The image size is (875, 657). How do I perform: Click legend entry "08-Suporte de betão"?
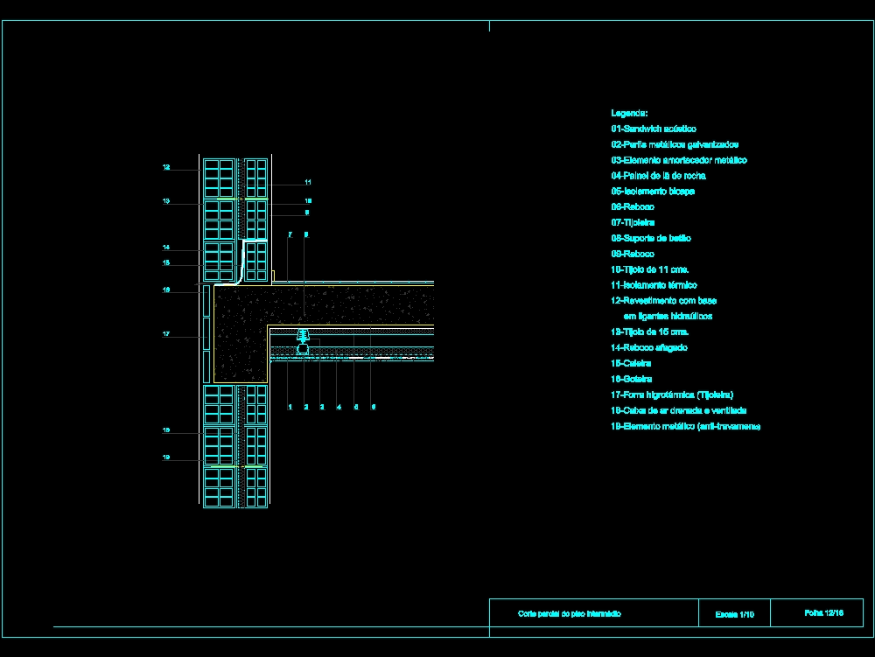tap(651, 238)
